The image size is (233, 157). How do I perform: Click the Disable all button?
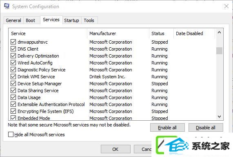click(206, 128)
